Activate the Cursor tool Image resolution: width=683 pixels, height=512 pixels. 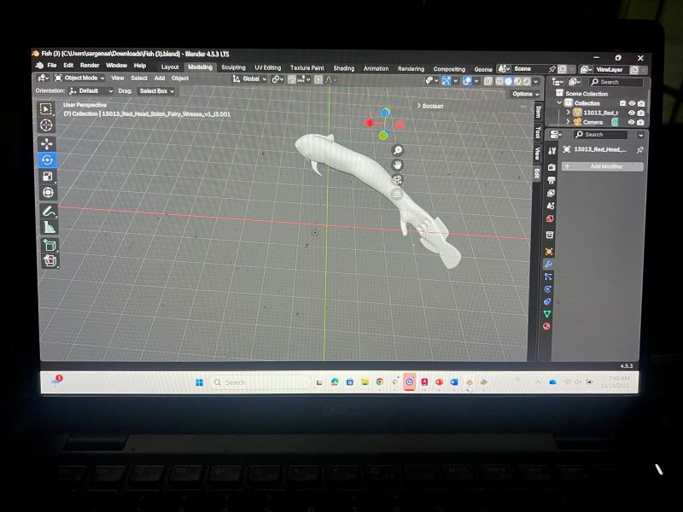coord(47,125)
